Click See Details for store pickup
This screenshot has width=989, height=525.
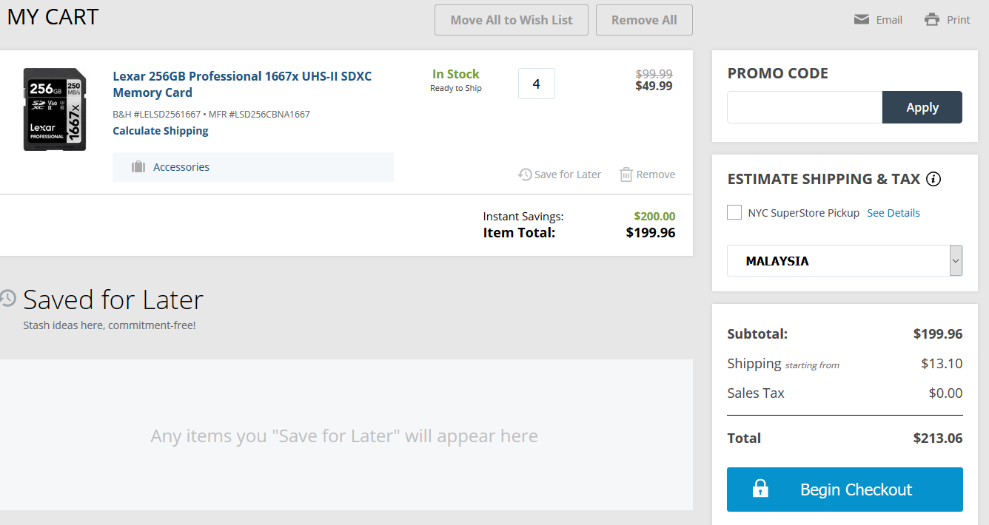pyautogui.click(x=894, y=213)
